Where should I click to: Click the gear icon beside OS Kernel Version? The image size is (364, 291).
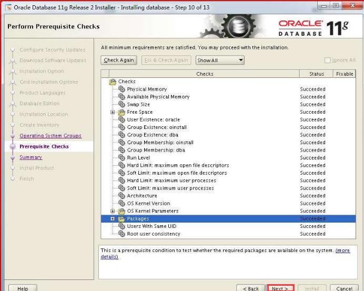[x=122, y=203]
